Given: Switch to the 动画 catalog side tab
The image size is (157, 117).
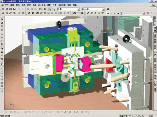Looking at the screenshot, I should pyautogui.click(x=155, y=60).
